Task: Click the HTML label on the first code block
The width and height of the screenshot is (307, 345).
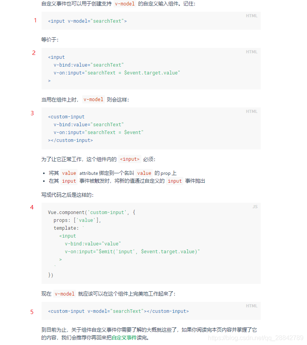Action: 251,16
